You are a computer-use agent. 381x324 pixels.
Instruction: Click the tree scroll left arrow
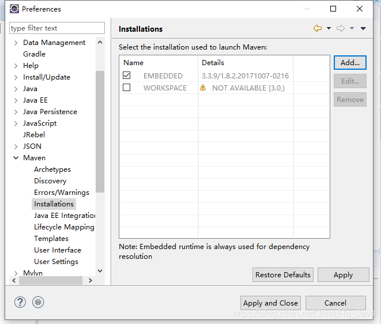14,281
